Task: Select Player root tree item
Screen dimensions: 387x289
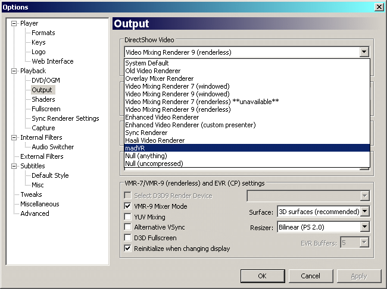Action: pos(29,23)
